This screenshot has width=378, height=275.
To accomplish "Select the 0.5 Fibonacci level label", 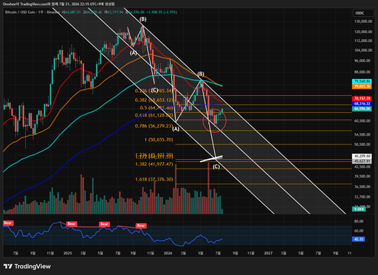I will coord(157,108).
